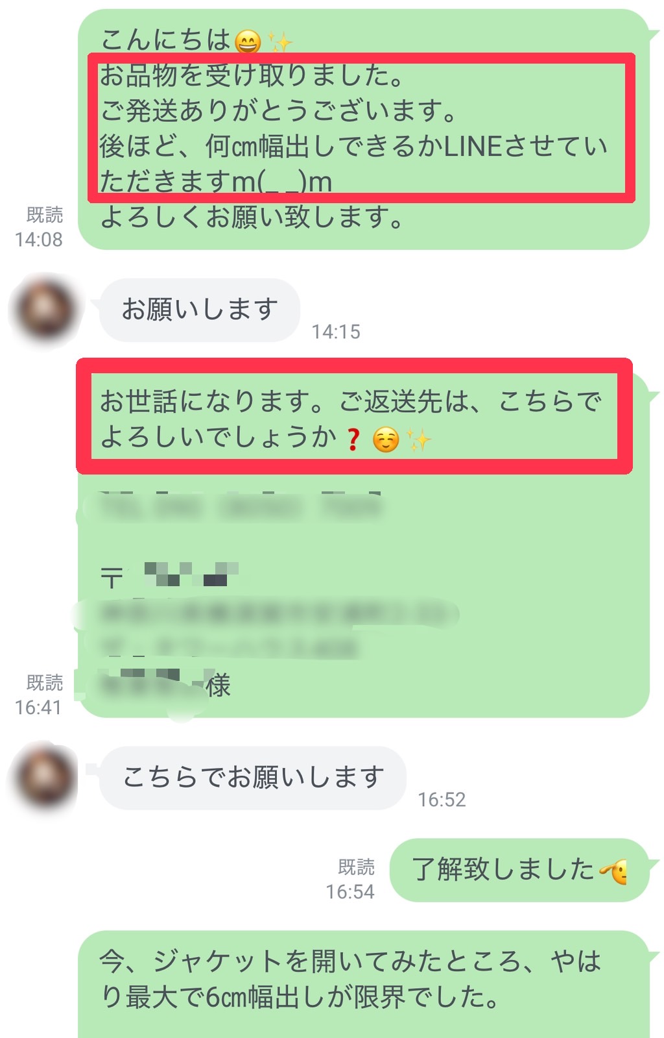Screen dimensions: 664x1038
Task: Tap the 'よろしくお願い致します' line
Action: click(x=252, y=217)
